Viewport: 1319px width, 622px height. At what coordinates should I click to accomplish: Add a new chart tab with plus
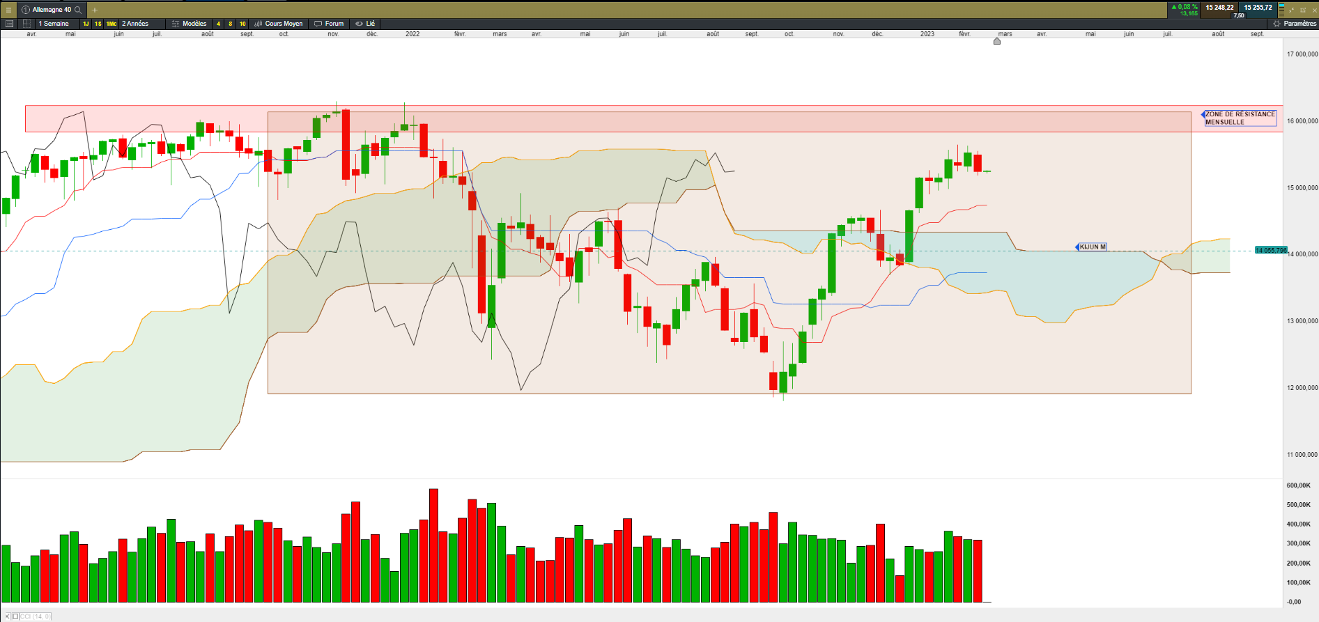pos(95,10)
